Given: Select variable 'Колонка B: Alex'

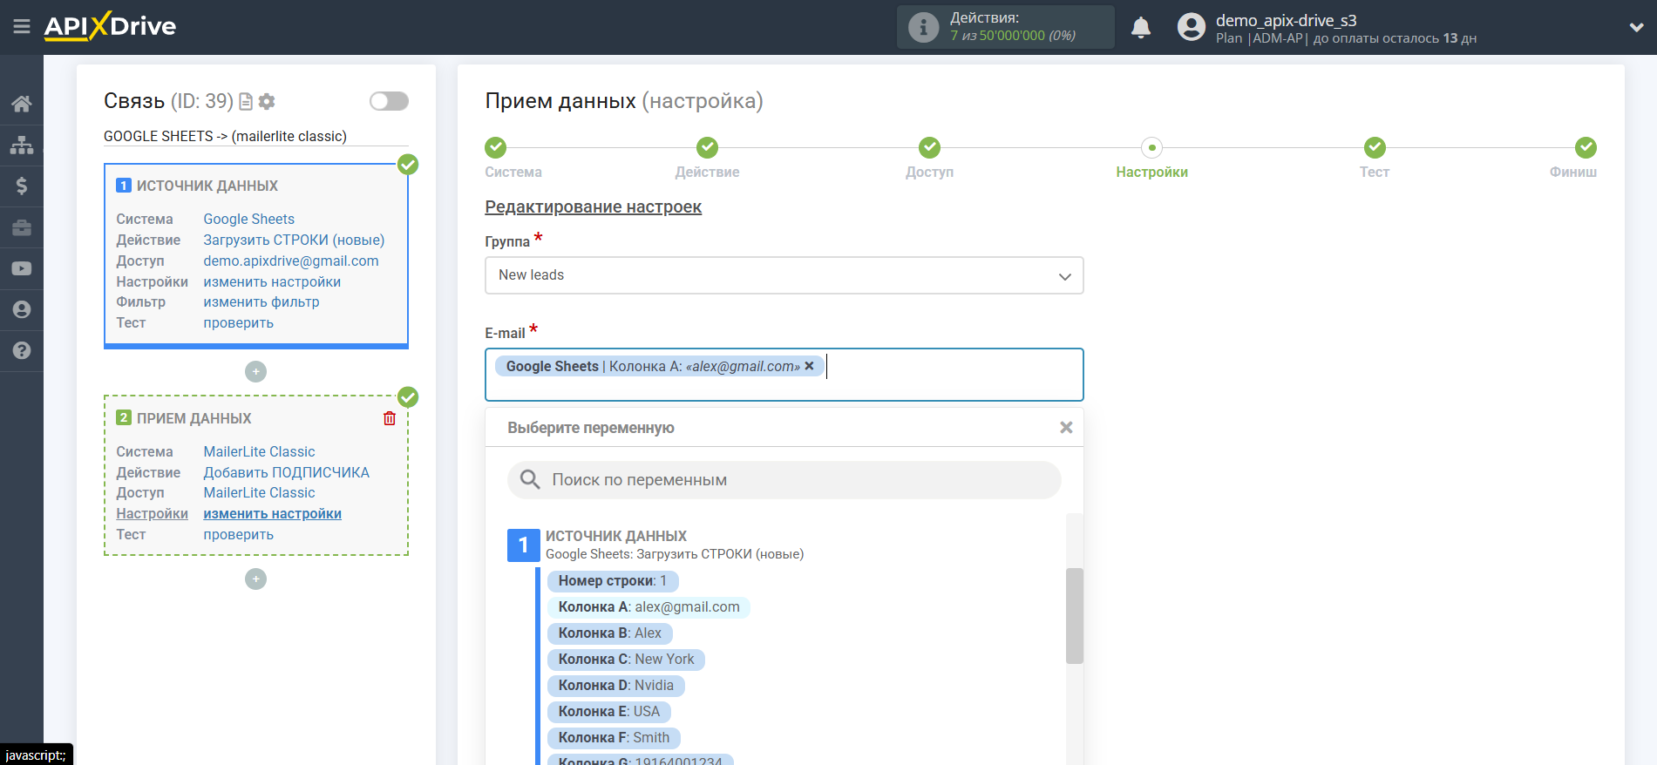Looking at the screenshot, I should (x=610, y=633).
